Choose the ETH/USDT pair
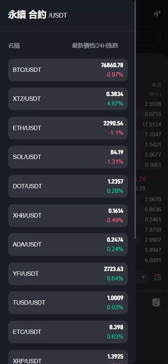Screen dimensions: 168x364 point(68,128)
